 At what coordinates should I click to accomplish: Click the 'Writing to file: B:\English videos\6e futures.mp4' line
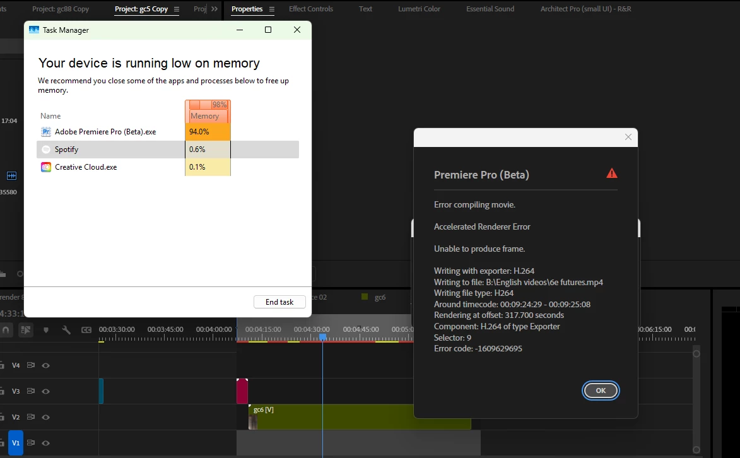(519, 282)
